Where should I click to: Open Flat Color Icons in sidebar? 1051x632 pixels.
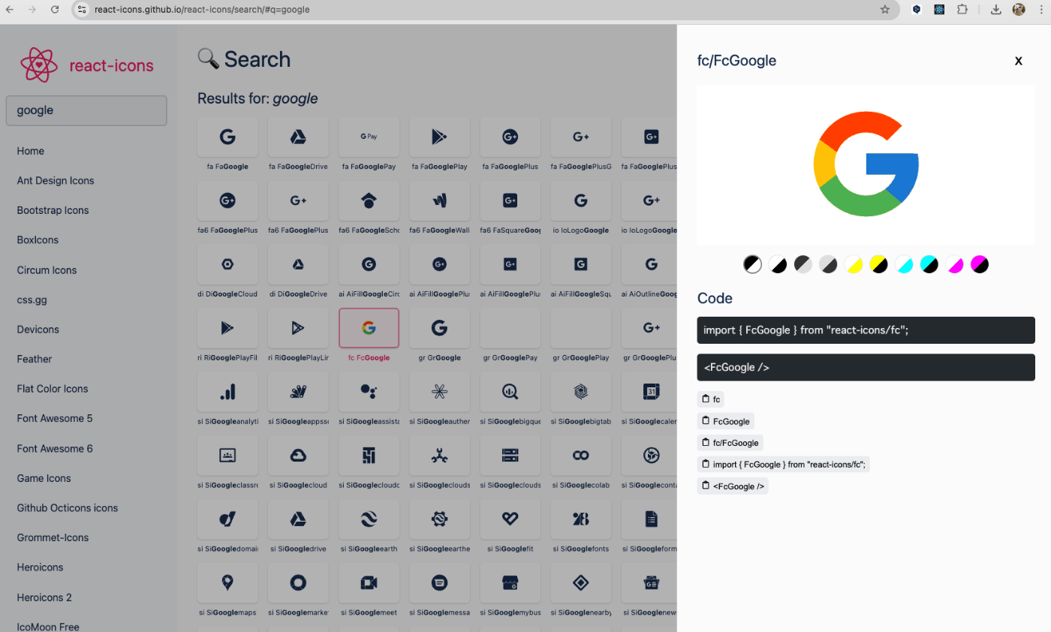[53, 389]
